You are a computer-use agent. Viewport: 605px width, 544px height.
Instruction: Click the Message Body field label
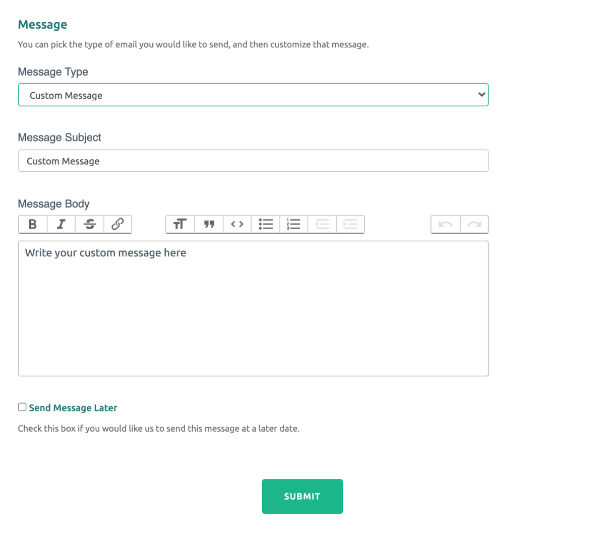point(53,204)
